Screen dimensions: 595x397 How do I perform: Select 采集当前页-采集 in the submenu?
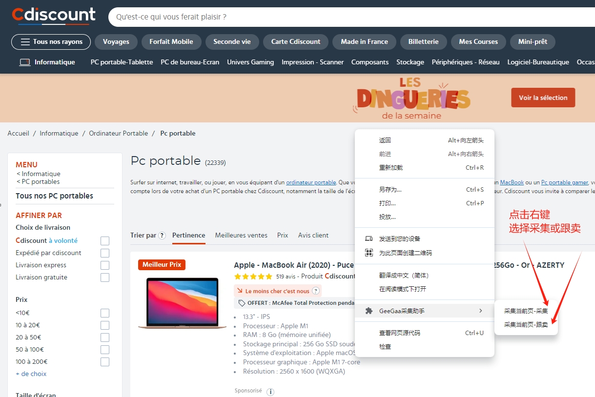point(526,311)
